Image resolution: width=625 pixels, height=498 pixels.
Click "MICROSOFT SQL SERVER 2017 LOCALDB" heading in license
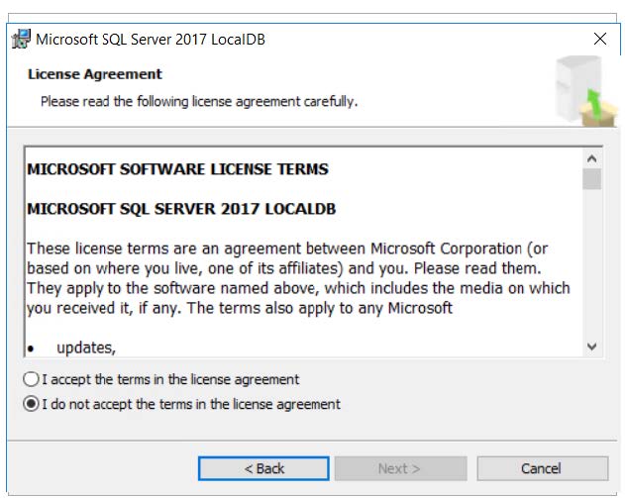(181, 210)
